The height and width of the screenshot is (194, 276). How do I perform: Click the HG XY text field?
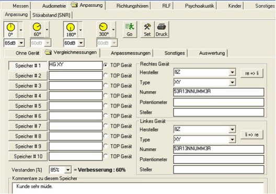[x=76, y=66]
